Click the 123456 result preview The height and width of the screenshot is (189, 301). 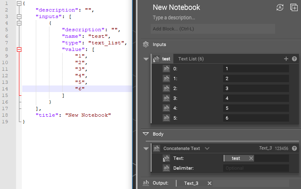tap(281, 148)
